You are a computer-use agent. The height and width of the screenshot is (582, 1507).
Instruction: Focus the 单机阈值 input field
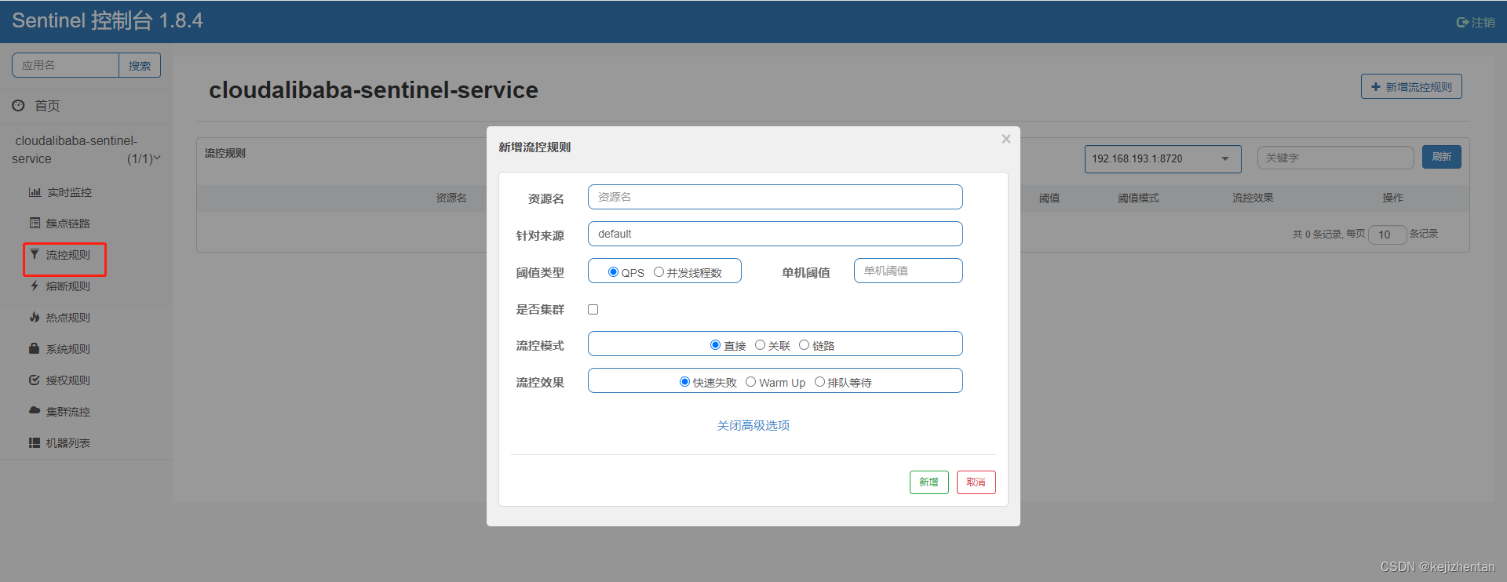click(908, 271)
